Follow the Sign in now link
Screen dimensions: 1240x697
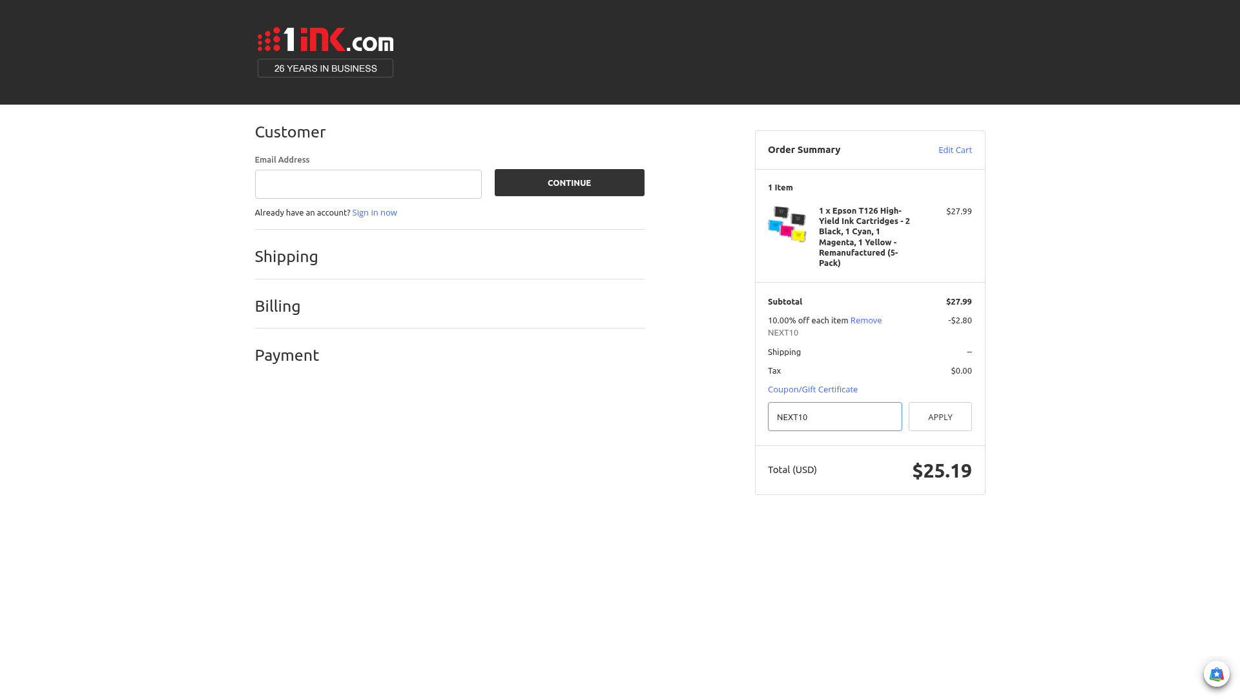click(375, 212)
